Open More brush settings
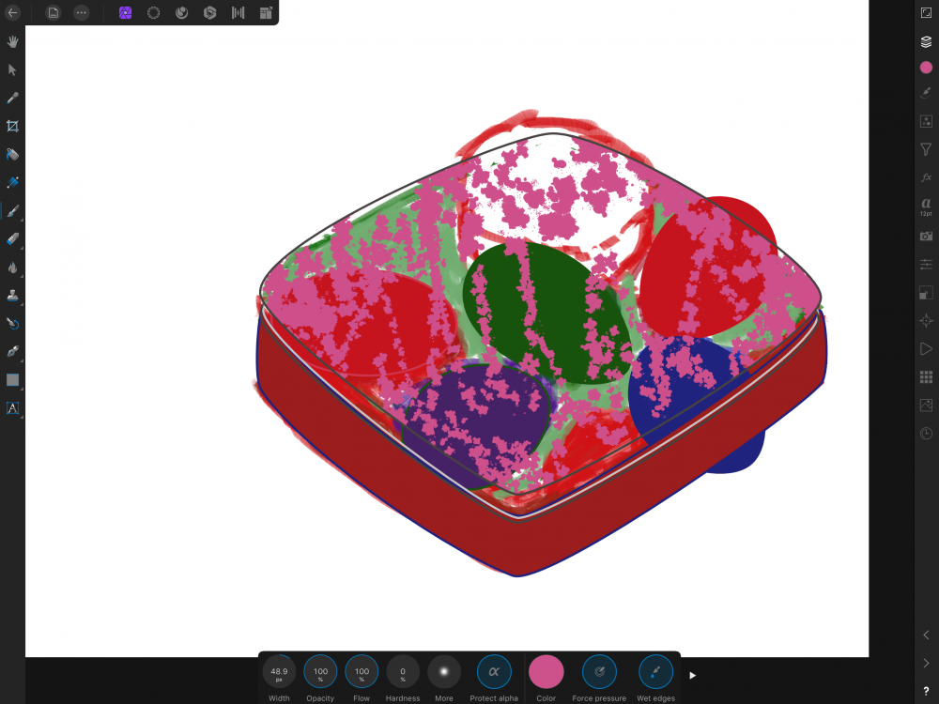939x704 pixels. coord(444,672)
